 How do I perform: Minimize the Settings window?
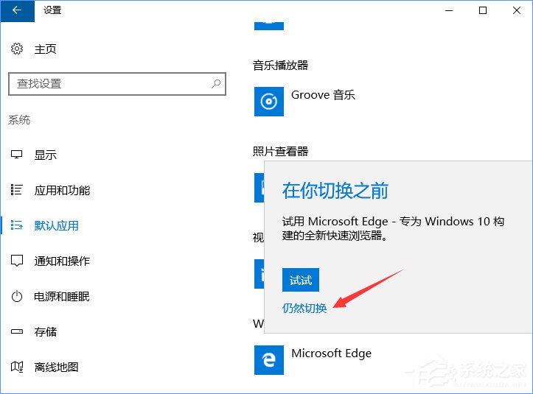449,10
